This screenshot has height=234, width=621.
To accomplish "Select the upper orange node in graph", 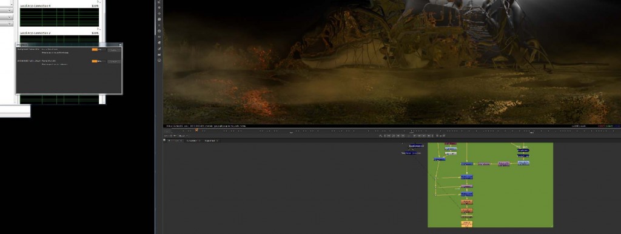I will click(x=467, y=202).
